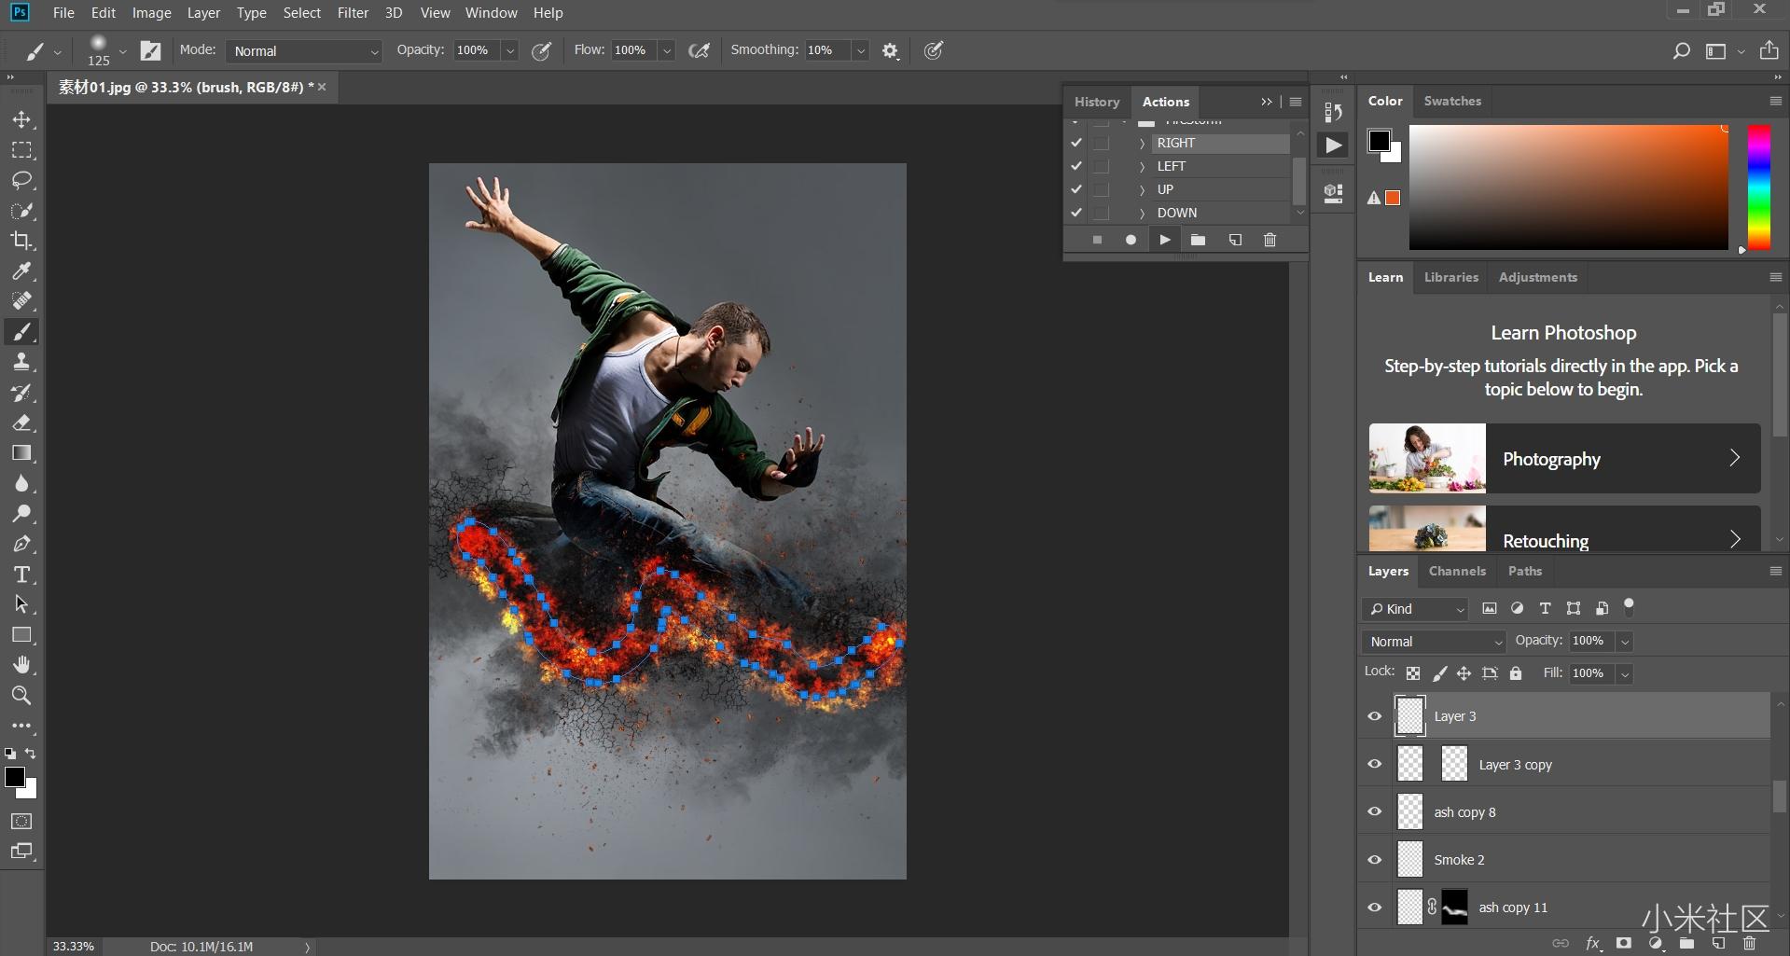Viewport: 1790px width, 956px height.
Task: Toggle pressure for opacity control
Action: (x=541, y=51)
